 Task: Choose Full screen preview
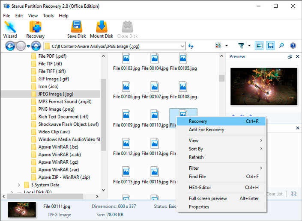tap(221, 198)
